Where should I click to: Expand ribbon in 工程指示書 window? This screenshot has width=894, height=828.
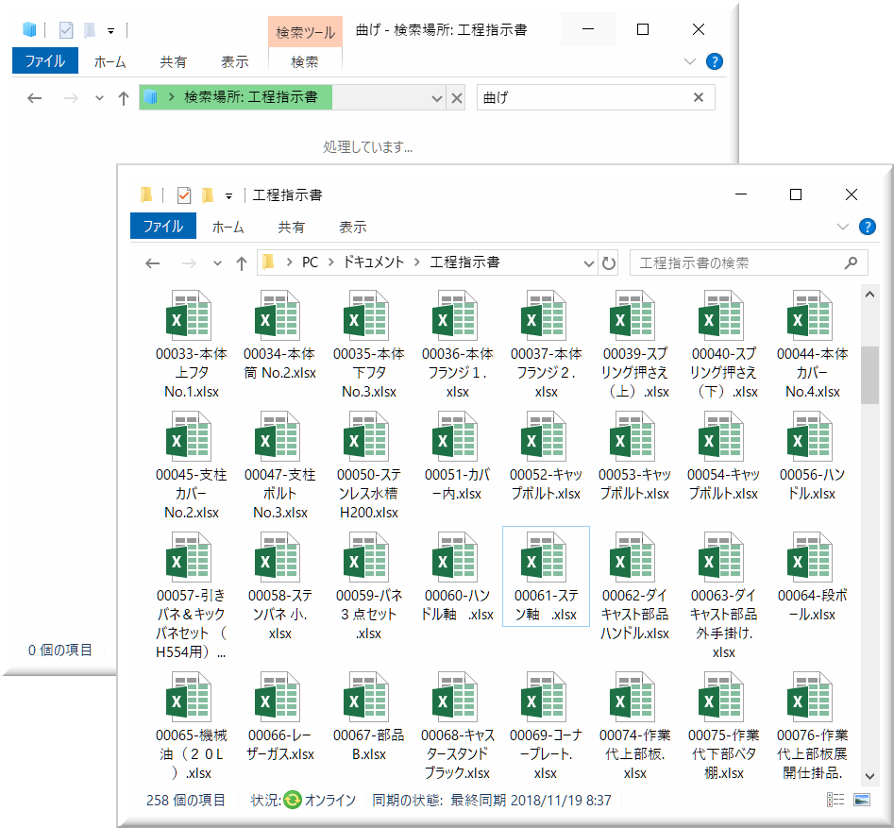click(x=843, y=227)
